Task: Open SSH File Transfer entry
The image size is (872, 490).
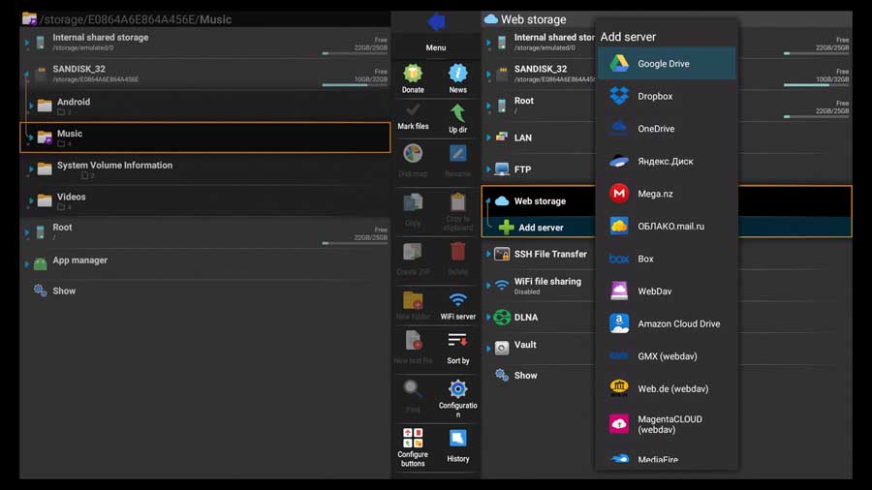Action: click(539, 254)
